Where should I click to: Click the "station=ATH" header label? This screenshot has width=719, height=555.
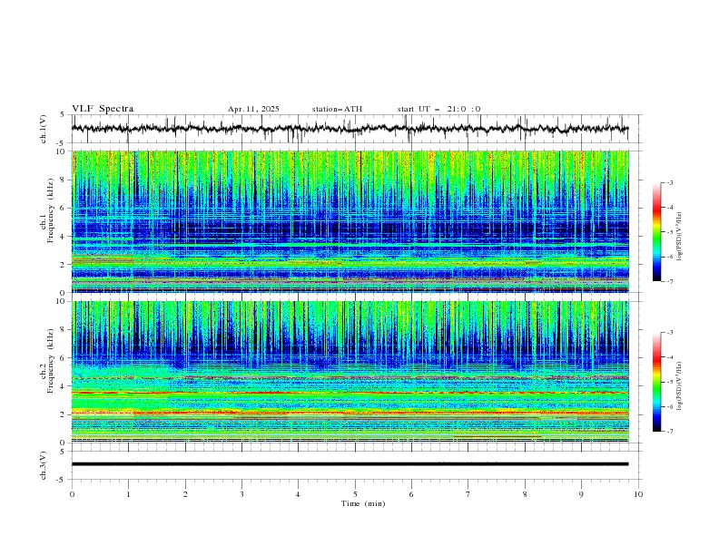click(x=337, y=109)
